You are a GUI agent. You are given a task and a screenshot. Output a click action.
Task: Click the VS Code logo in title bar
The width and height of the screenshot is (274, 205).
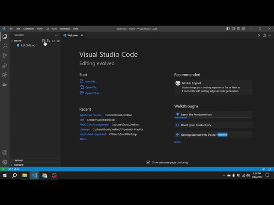(x=4, y=29)
